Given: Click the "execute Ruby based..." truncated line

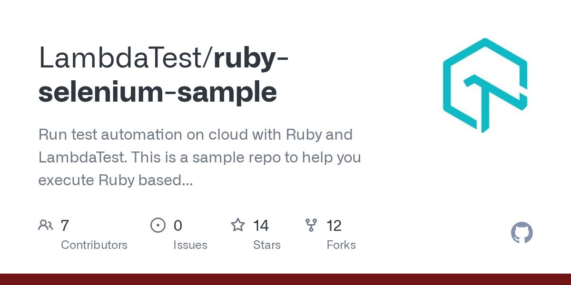Looking at the screenshot, I should click(116, 180).
